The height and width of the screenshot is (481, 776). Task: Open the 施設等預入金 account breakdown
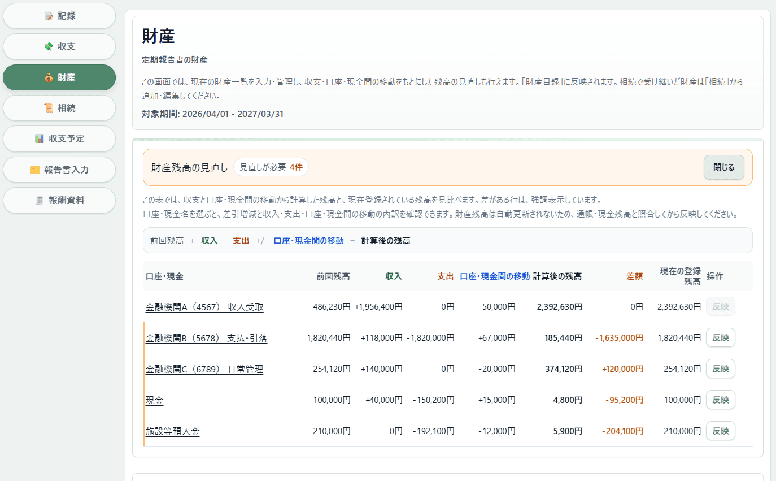[173, 431]
